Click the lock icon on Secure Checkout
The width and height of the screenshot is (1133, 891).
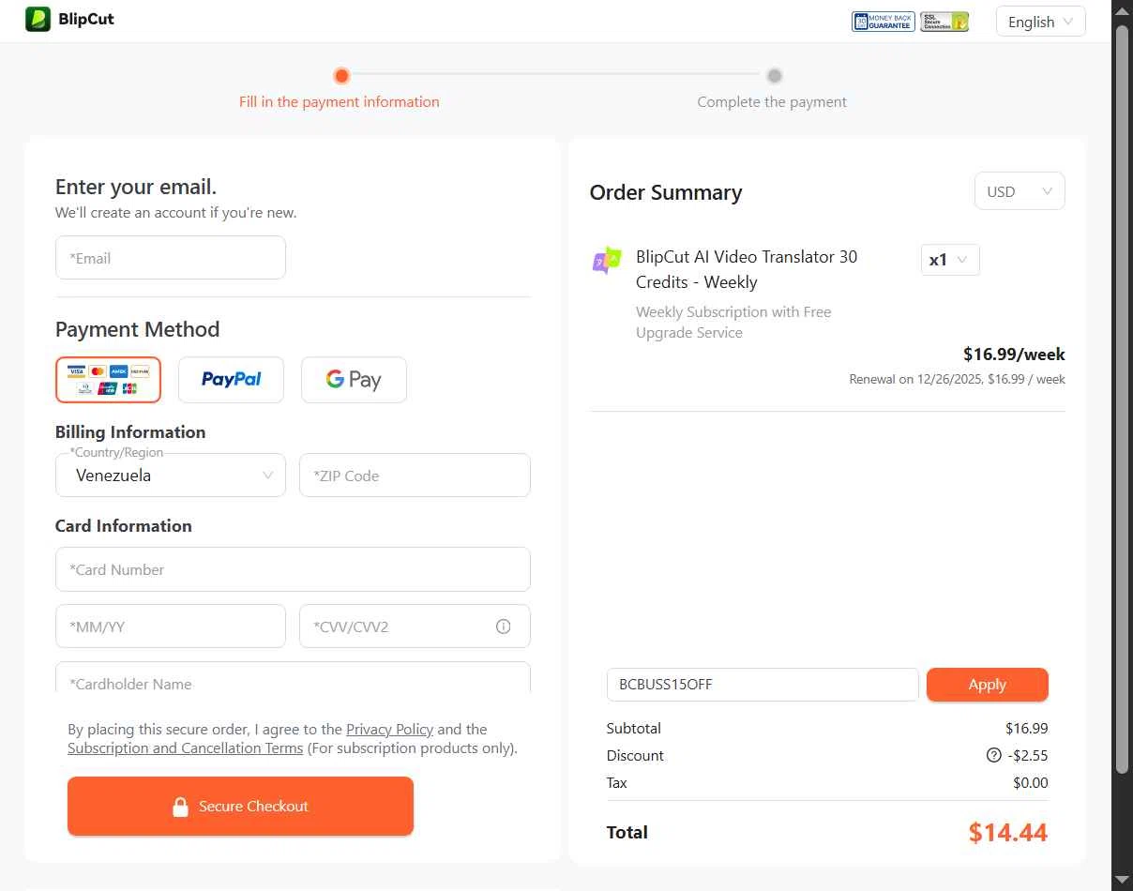pyautogui.click(x=181, y=807)
